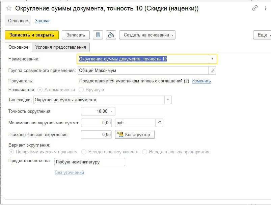Open the Задачи navigation link
The image size is (271, 205).
pyautogui.click(x=42, y=21)
